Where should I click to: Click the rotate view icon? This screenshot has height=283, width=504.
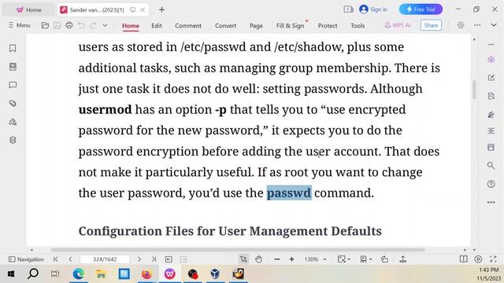(384, 259)
